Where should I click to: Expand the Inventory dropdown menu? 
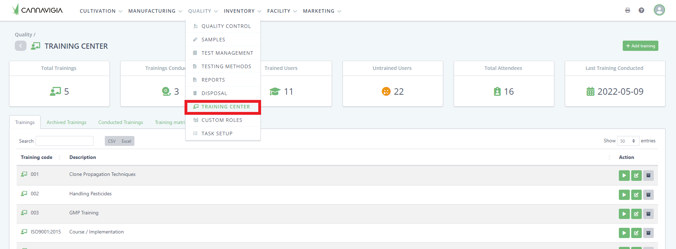pos(242,11)
